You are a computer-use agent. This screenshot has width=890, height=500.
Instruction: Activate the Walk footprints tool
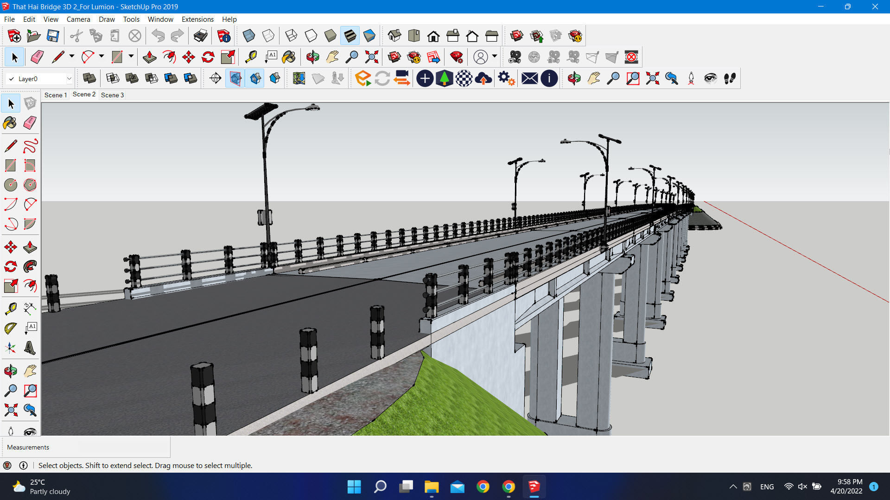point(730,78)
